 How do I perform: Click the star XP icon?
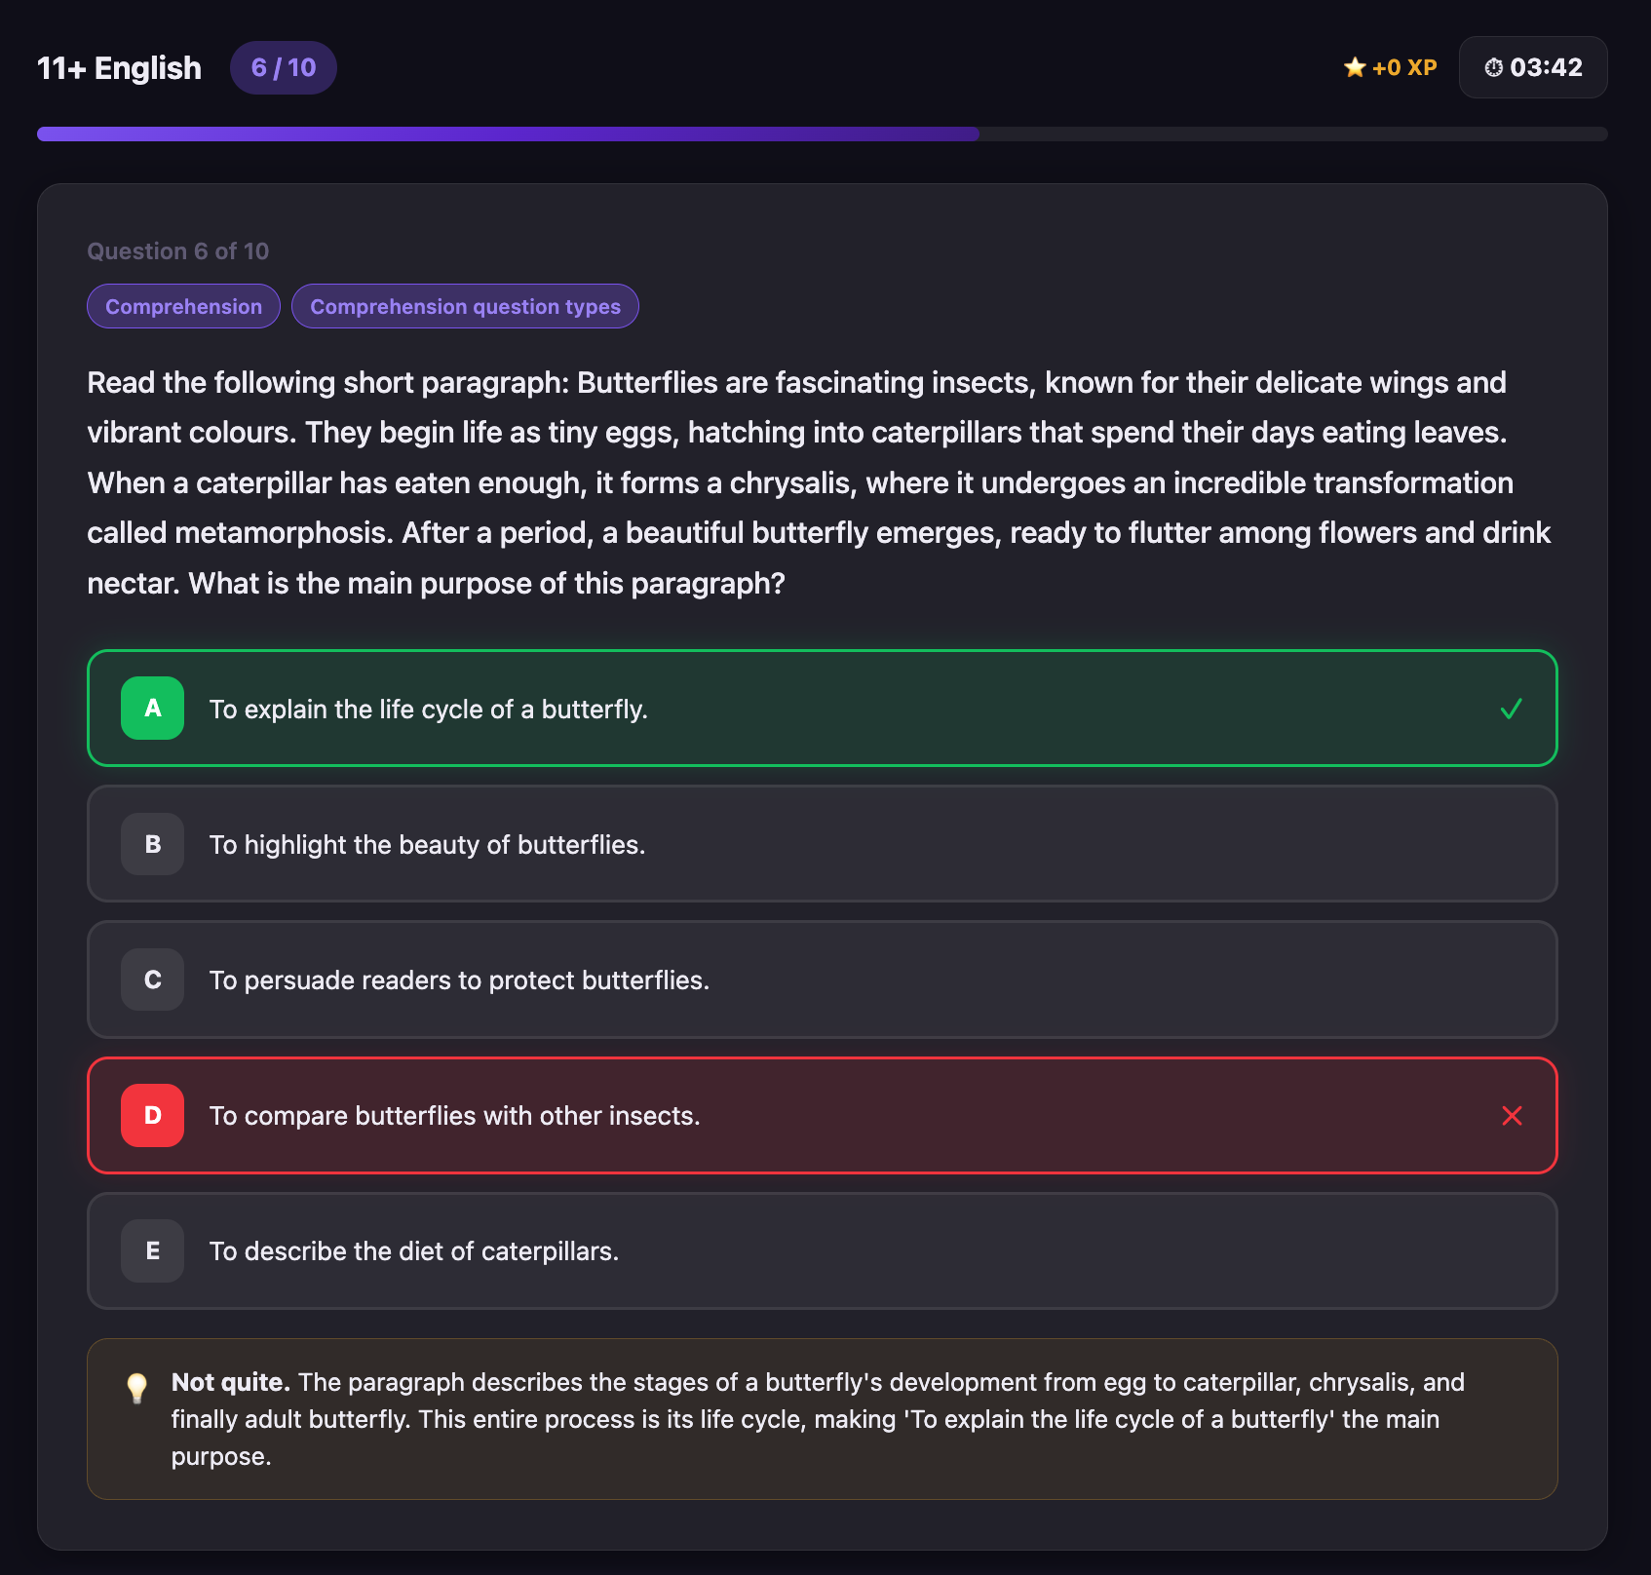click(1355, 67)
